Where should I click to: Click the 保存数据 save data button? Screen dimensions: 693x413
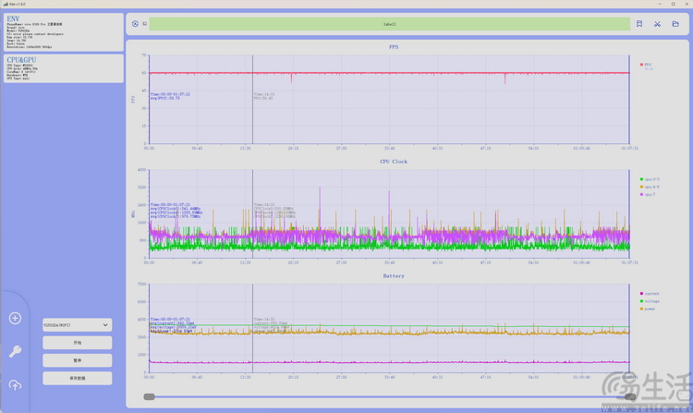tap(77, 378)
